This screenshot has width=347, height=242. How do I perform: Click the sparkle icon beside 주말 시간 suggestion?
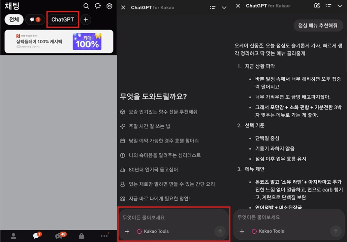click(122, 126)
